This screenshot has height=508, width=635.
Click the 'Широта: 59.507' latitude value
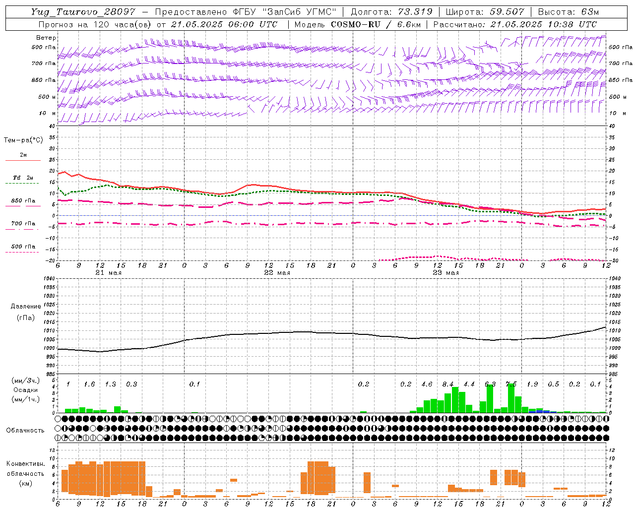point(485,12)
